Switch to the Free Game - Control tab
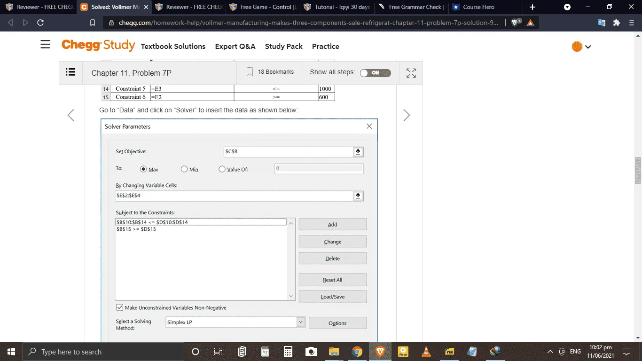642x361 pixels. click(263, 7)
